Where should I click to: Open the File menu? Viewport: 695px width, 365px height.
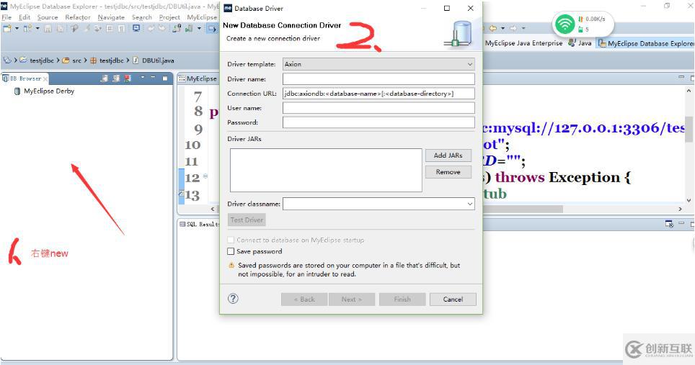(x=6, y=17)
